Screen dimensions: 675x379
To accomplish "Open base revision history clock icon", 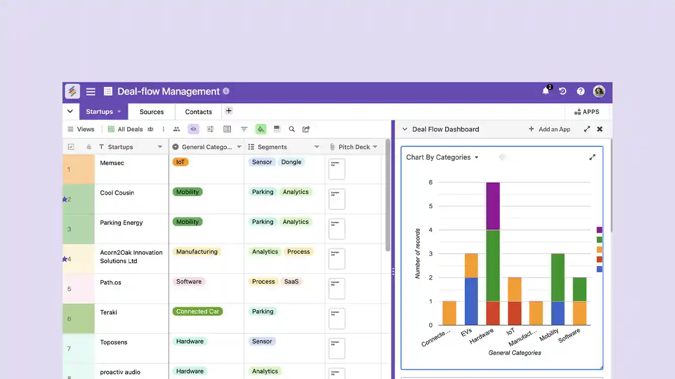I will coord(562,91).
